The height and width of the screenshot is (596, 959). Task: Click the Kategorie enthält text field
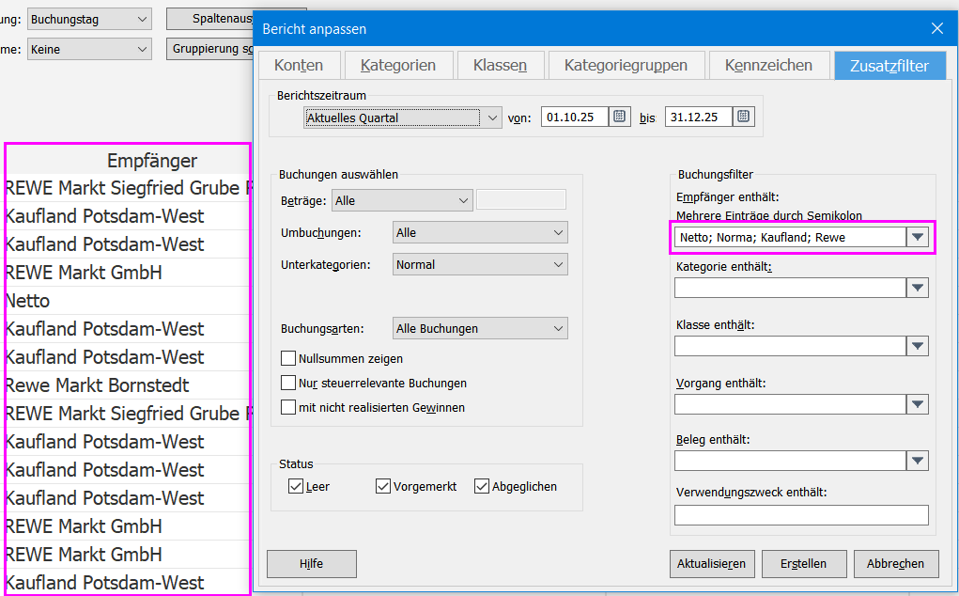[x=790, y=288]
